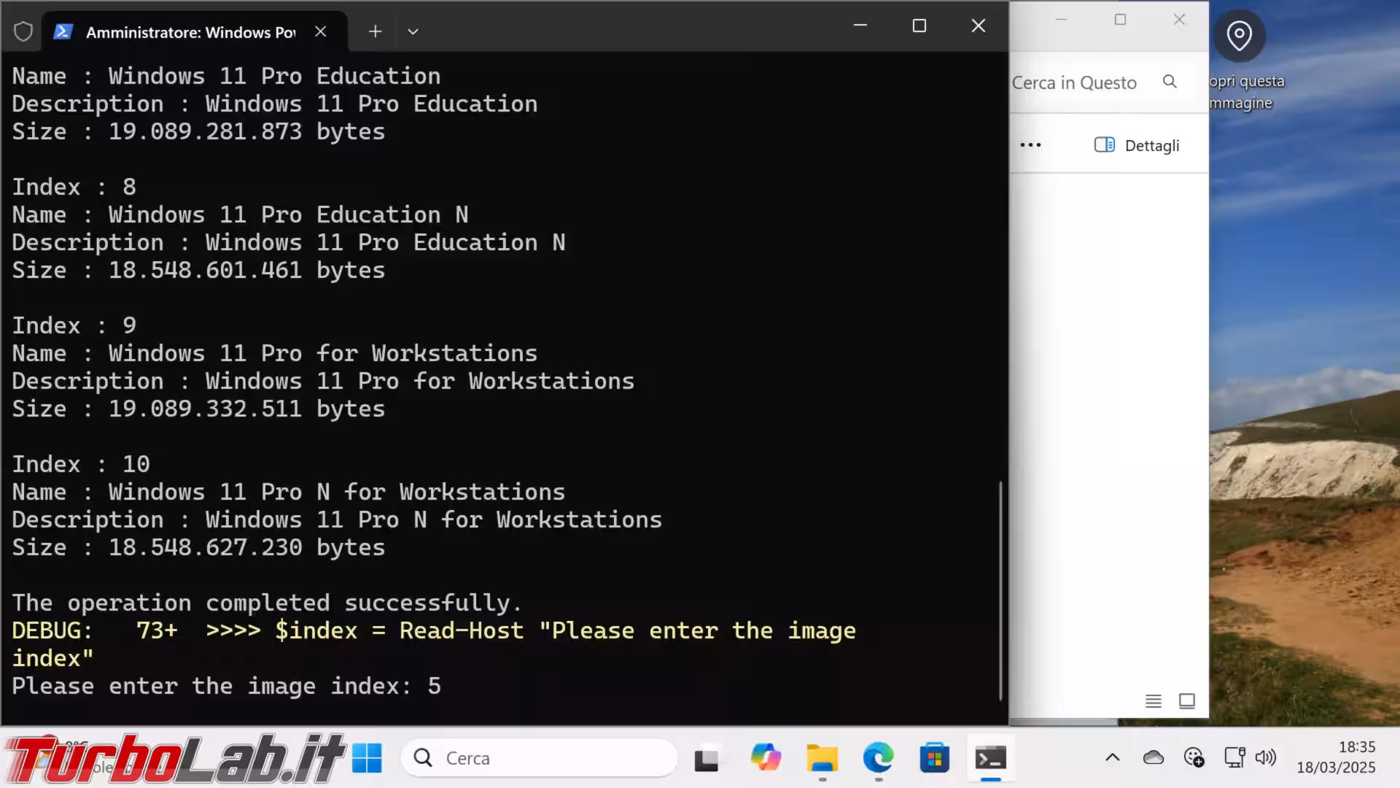Screen dimensions: 1400x788
Task: Click the Cerca in Questo search field
Action: [1079, 82]
